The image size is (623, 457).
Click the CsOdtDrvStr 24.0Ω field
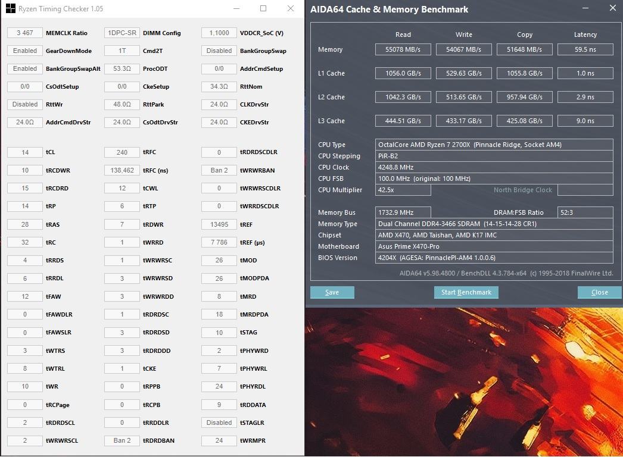pos(122,123)
